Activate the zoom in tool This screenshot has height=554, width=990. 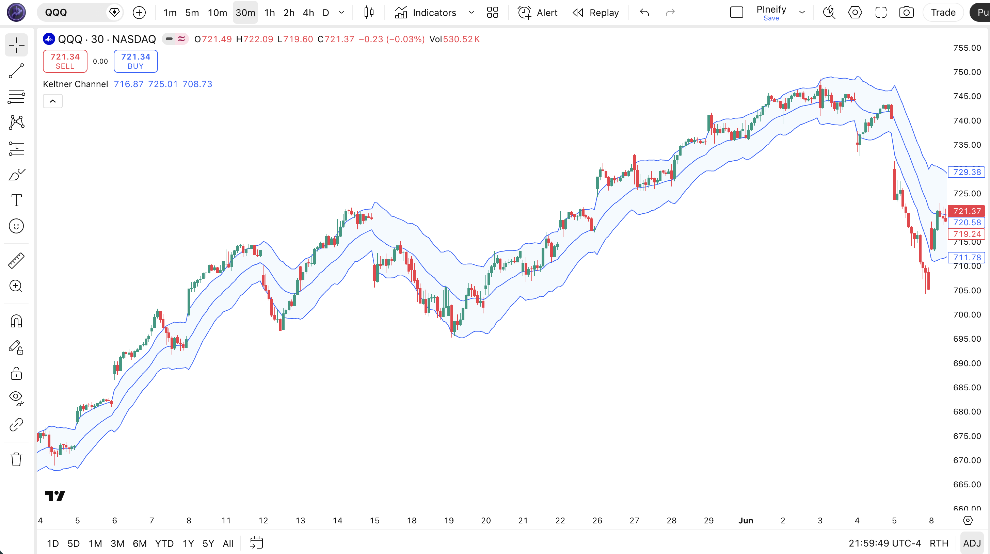point(17,286)
